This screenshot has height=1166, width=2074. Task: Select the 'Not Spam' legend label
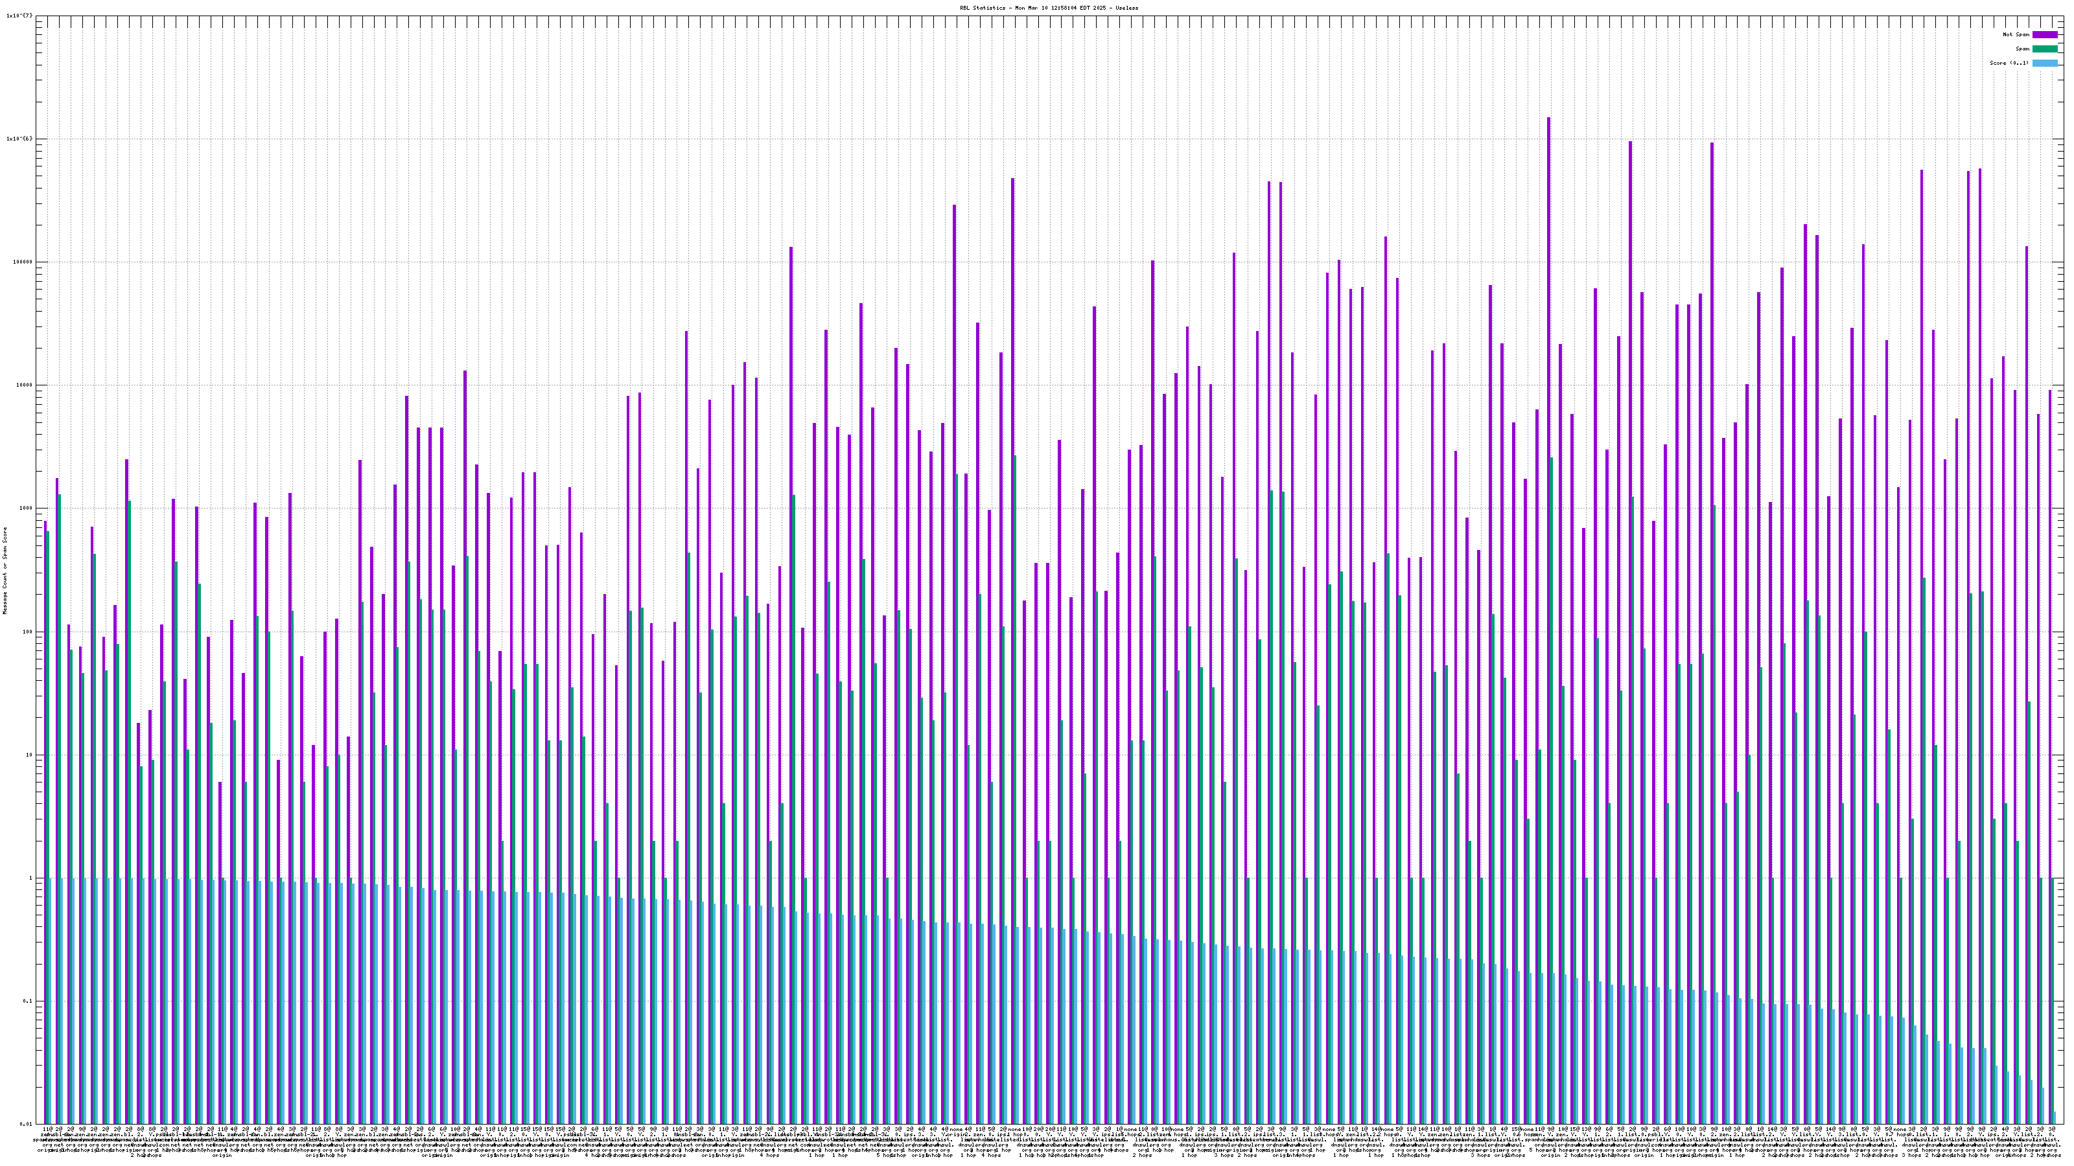click(2016, 34)
